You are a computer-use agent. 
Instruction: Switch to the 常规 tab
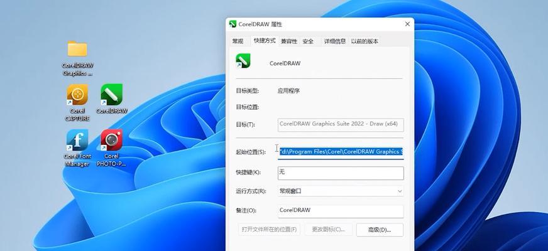[x=238, y=41]
